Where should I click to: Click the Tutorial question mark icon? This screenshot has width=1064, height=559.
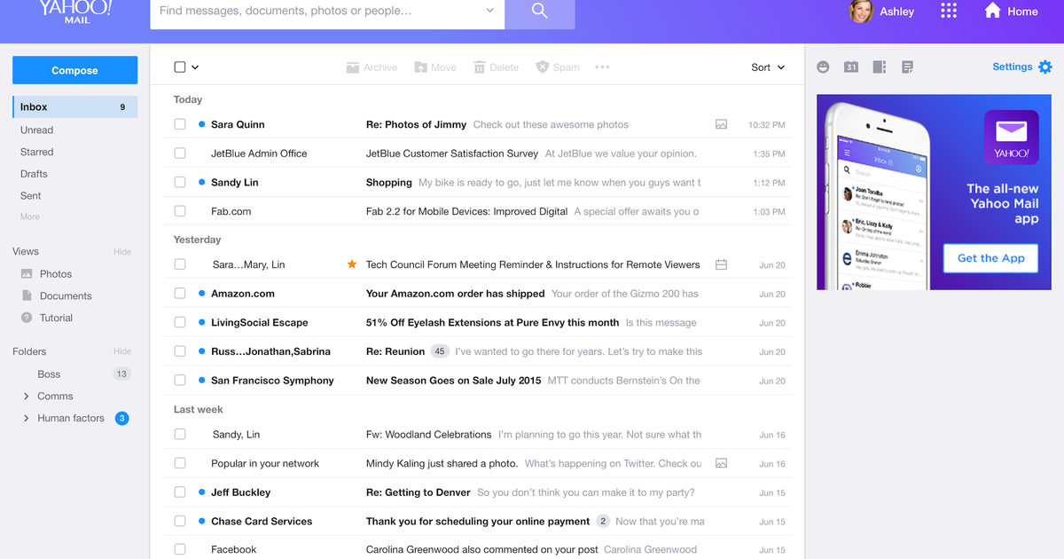27,318
